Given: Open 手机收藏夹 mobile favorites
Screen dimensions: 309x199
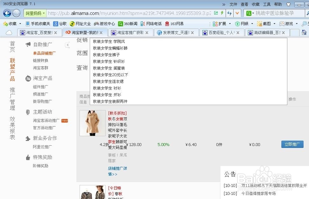Looking at the screenshot, I should [x=37, y=23].
